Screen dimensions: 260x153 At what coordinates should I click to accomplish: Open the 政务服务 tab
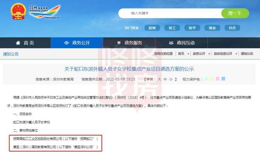[x=129, y=43]
